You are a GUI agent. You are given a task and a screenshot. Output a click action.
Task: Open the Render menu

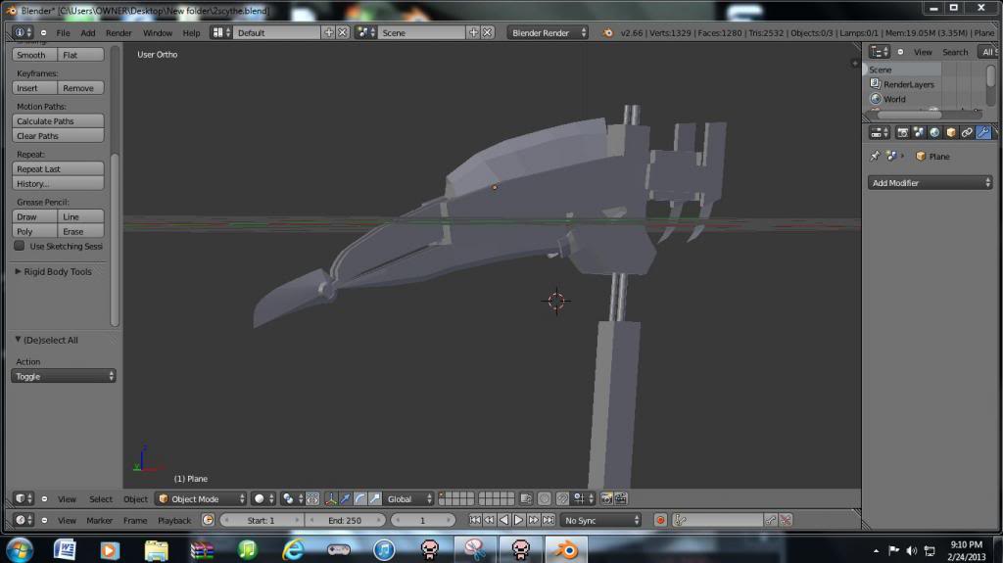point(119,32)
